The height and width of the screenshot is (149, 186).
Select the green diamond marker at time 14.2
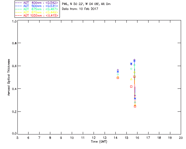118,74
